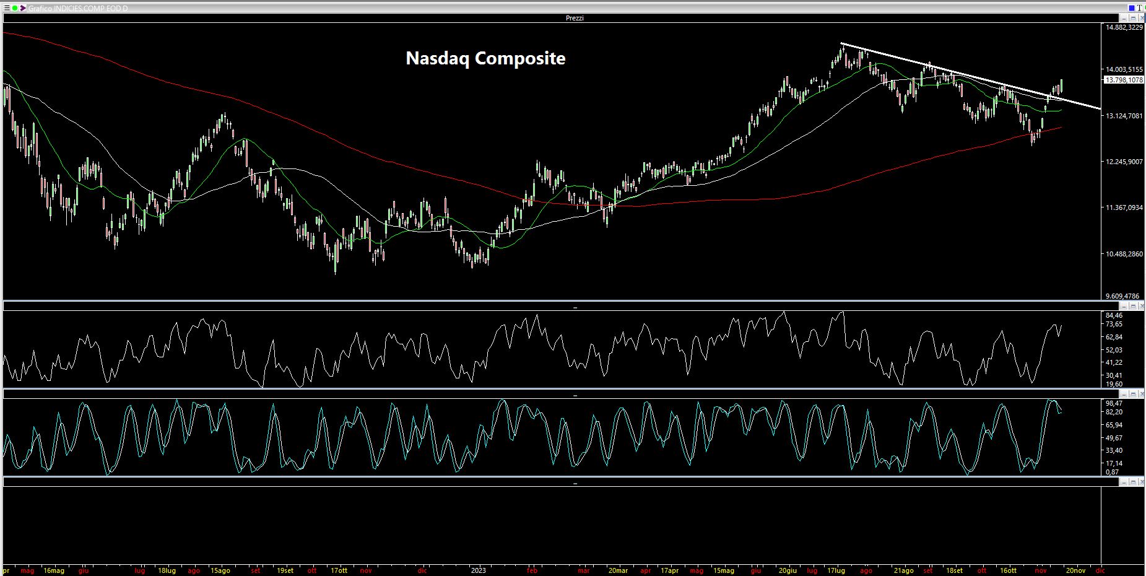
Task: Click the 17,14 stochastic scale value
Action: coord(1114,463)
